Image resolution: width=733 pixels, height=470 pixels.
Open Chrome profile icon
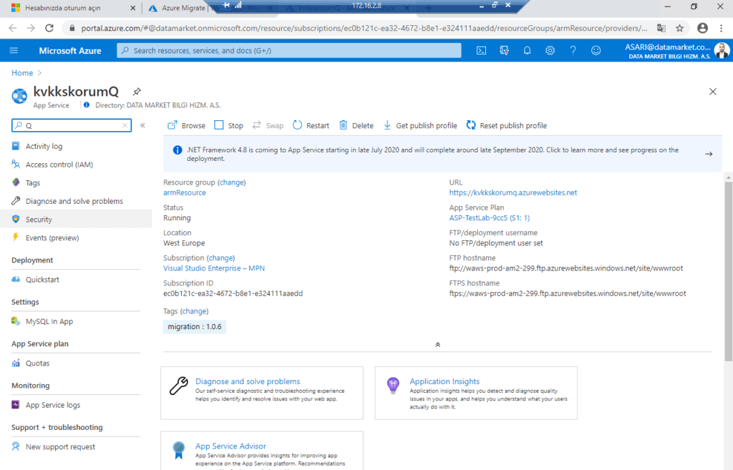(x=702, y=28)
